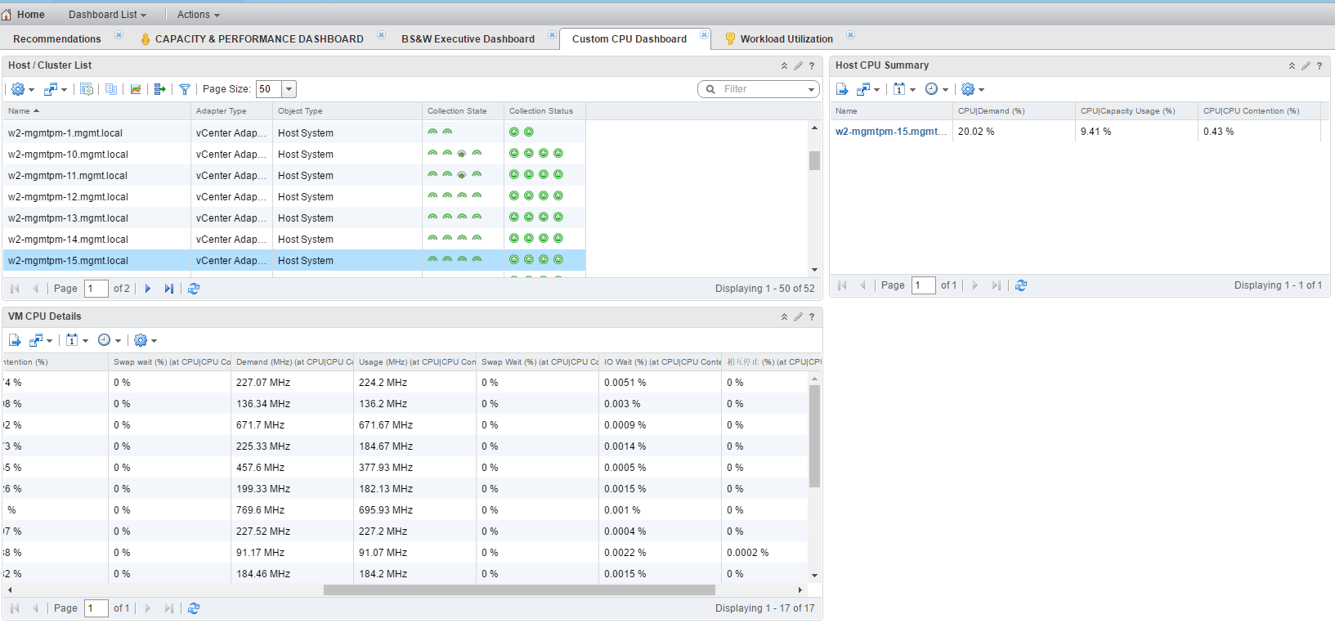Switch to the Workload Utilization tab

click(786, 39)
